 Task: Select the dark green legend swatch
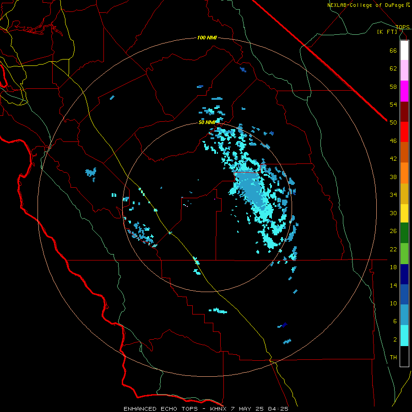(404, 233)
